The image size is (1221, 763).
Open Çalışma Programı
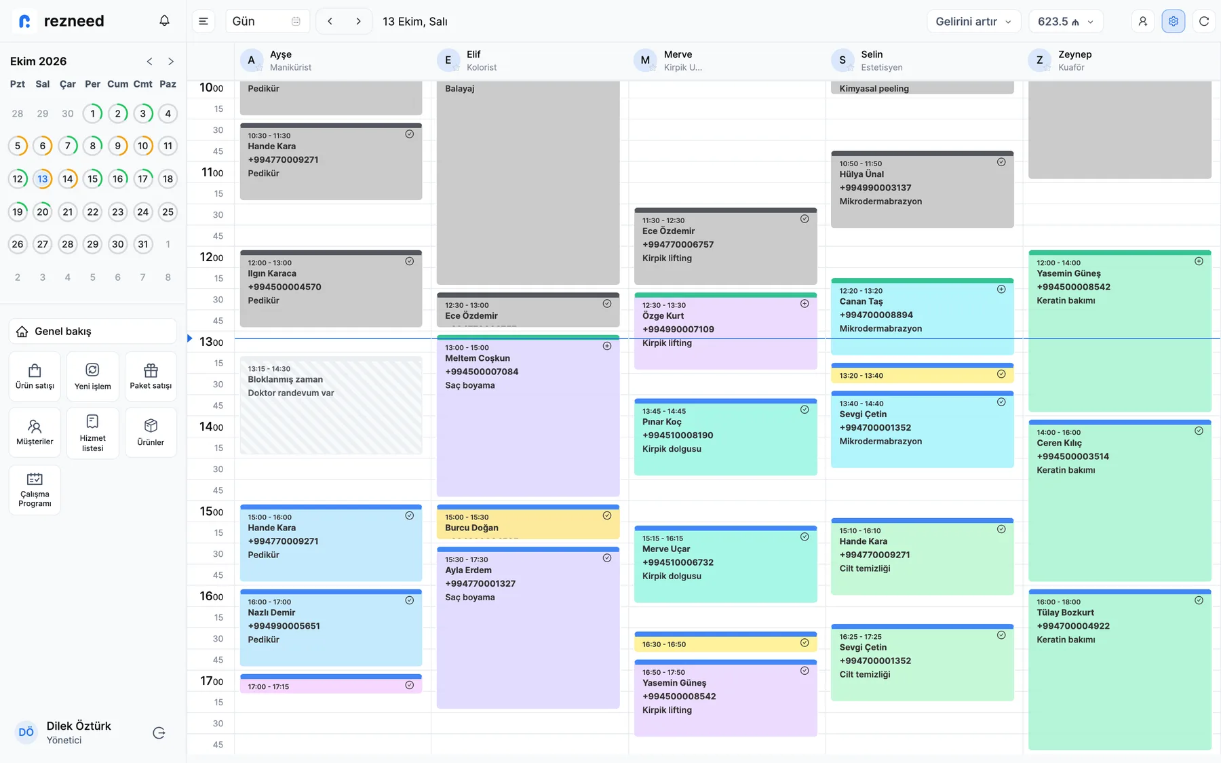35,490
